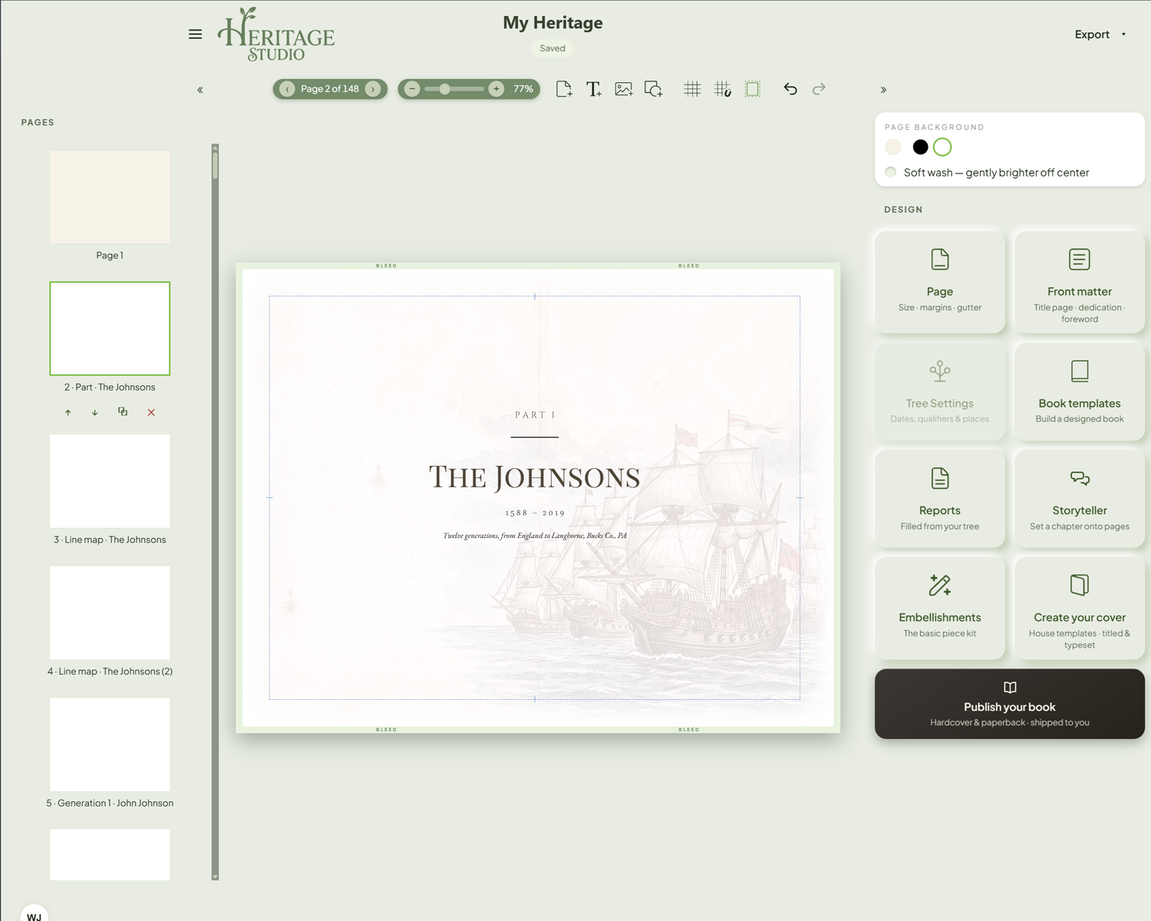The image size is (1151, 921).
Task: Toggle the bleed and margin guides
Action: coord(753,89)
